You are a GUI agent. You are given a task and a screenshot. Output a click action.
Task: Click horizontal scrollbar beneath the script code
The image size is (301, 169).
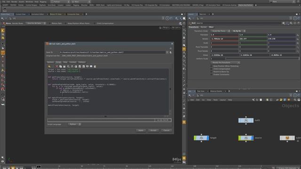(105, 116)
